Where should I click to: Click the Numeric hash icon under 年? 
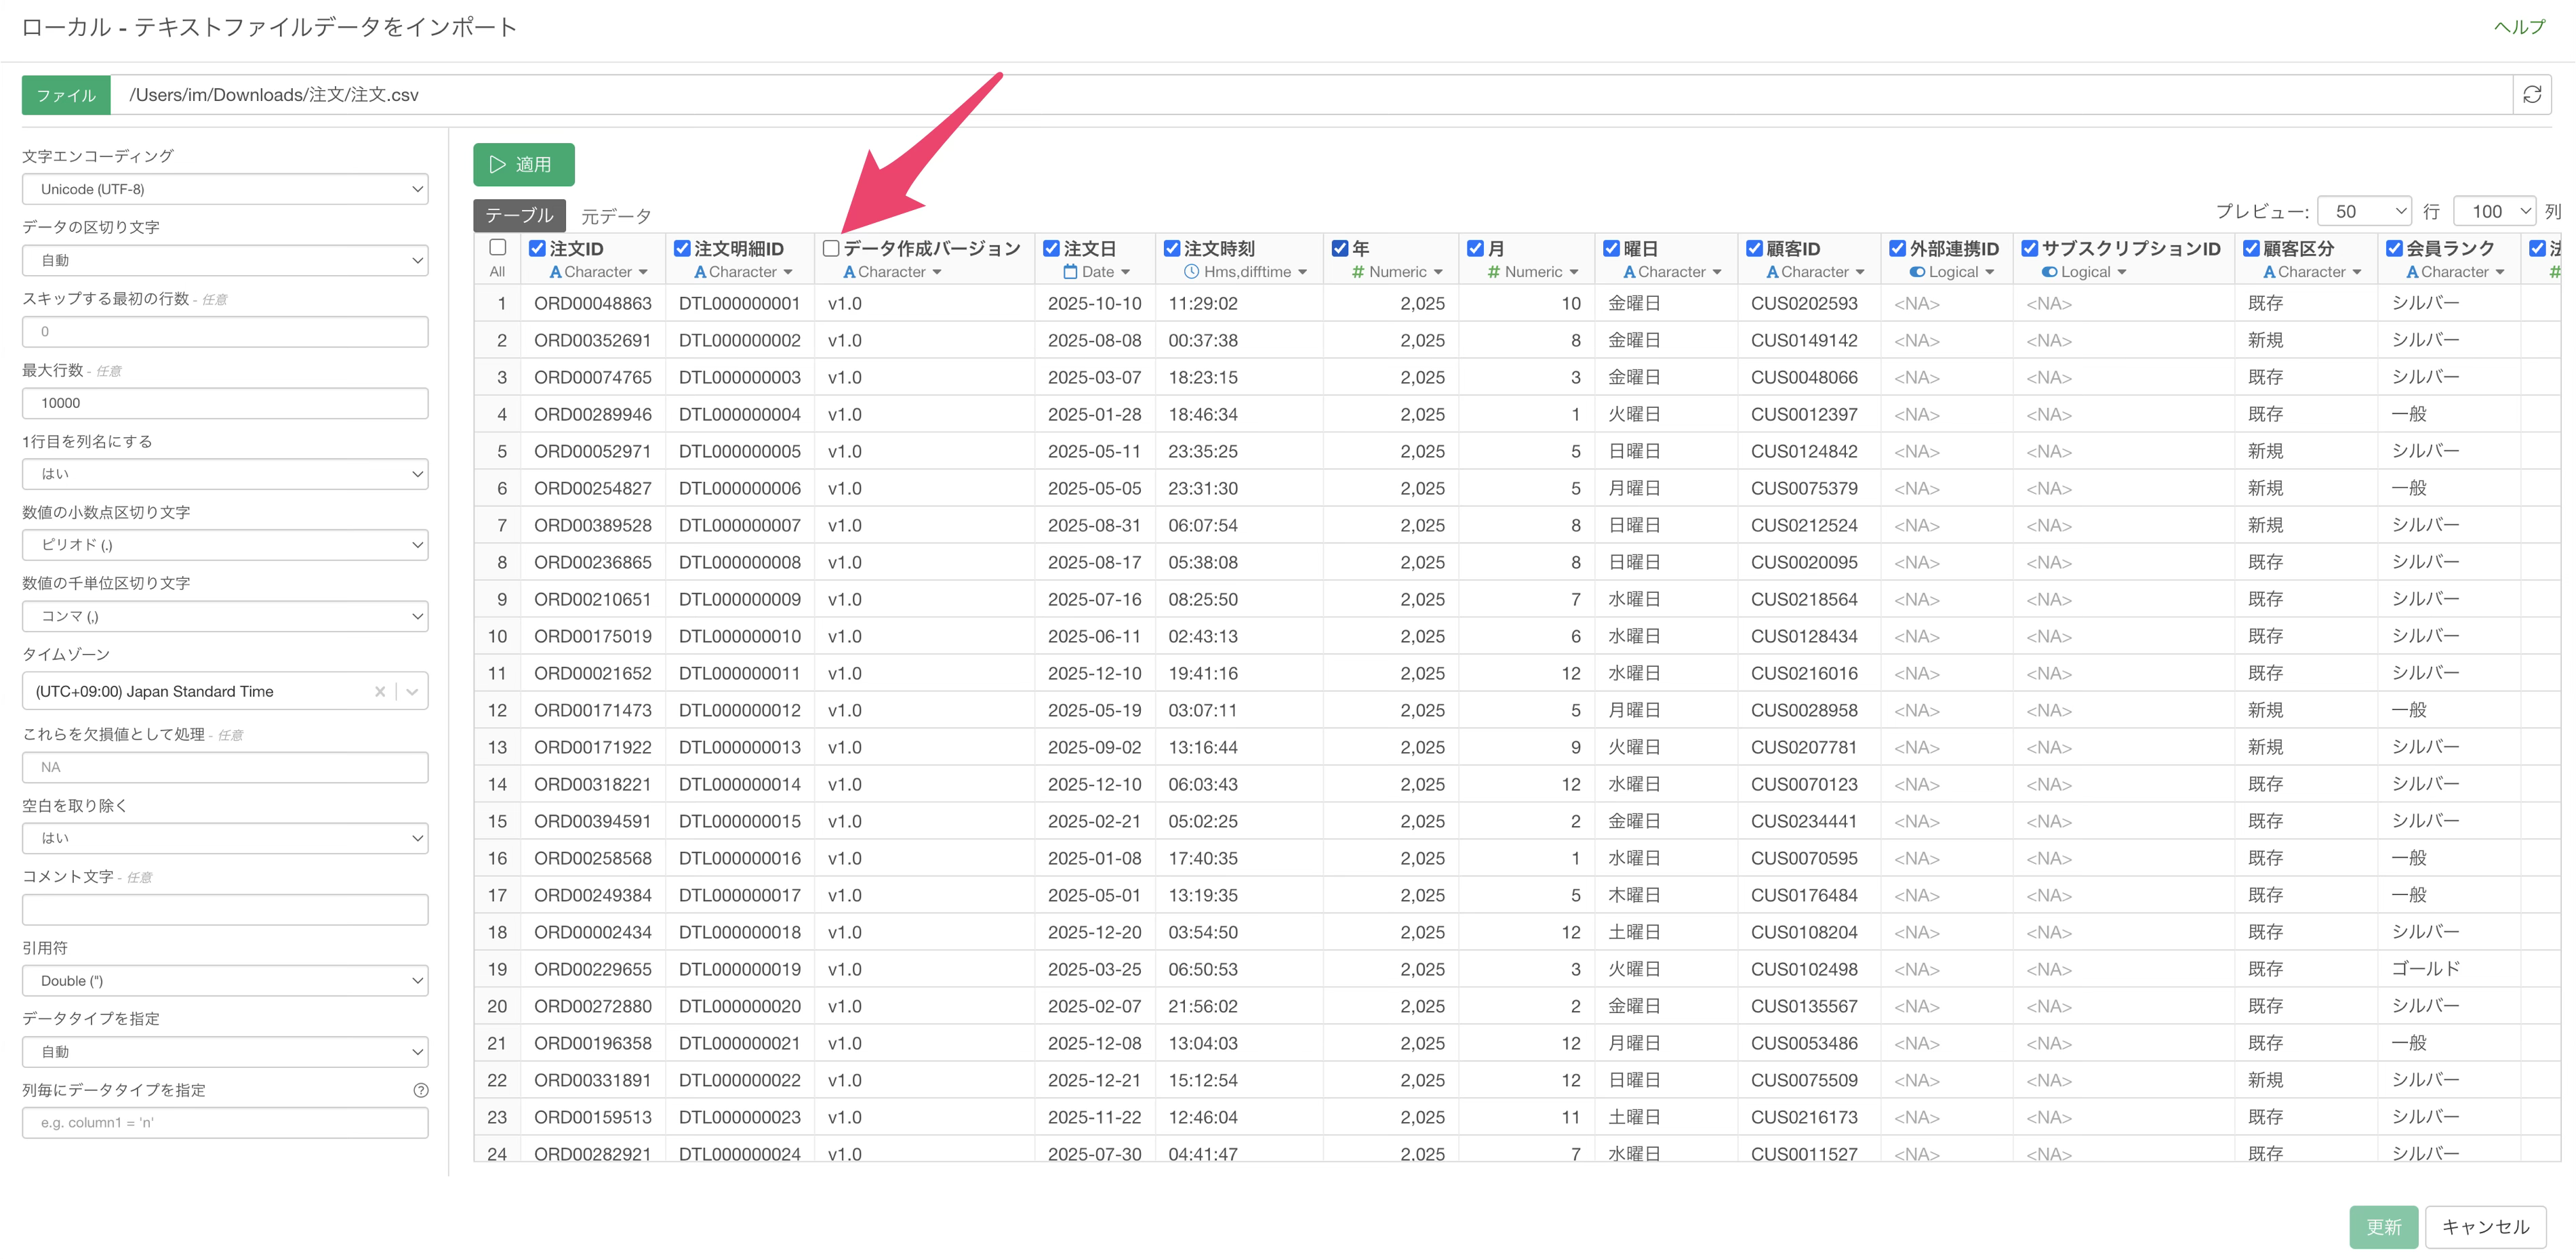(x=1358, y=272)
